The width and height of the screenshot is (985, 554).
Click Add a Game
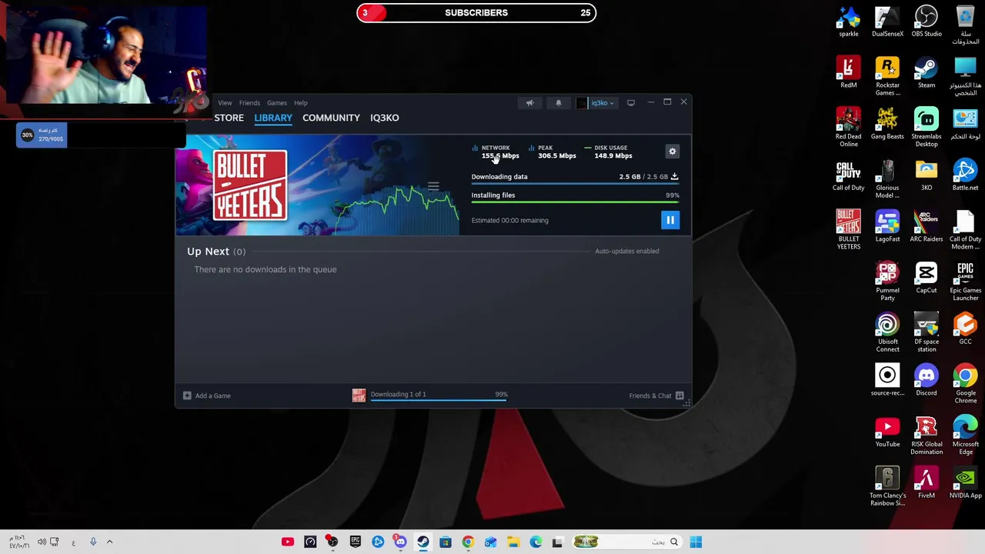(207, 395)
